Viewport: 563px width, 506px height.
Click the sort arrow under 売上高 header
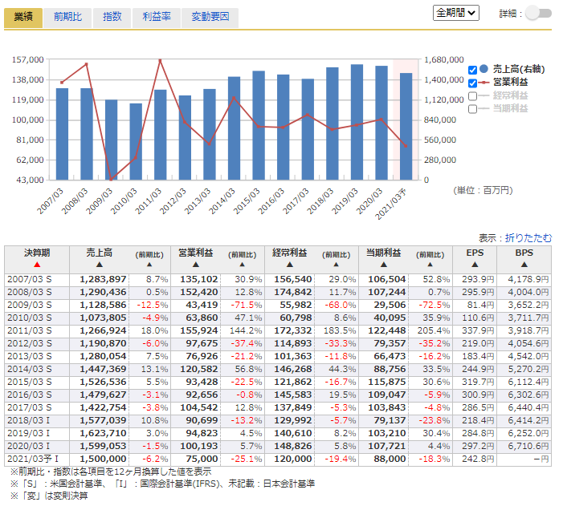click(99, 264)
